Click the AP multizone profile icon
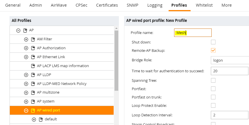 (x=33, y=92)
